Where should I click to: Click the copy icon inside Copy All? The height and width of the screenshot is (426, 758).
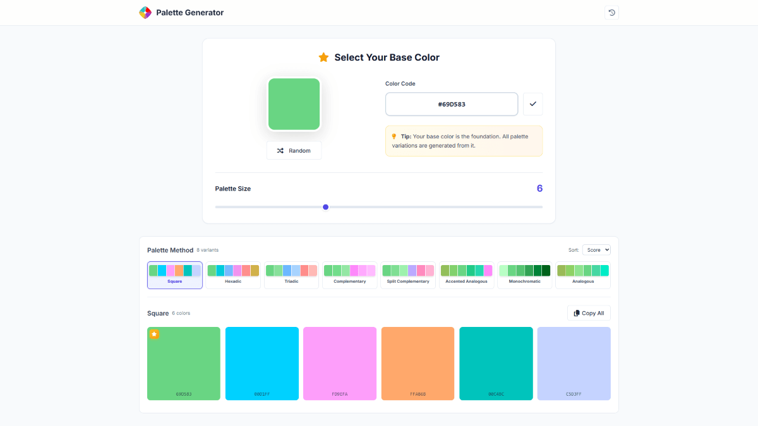click(575, 312)
